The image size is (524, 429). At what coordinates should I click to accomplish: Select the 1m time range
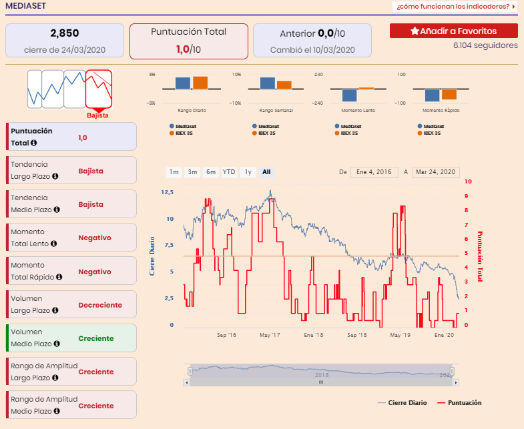click(174, 172)
